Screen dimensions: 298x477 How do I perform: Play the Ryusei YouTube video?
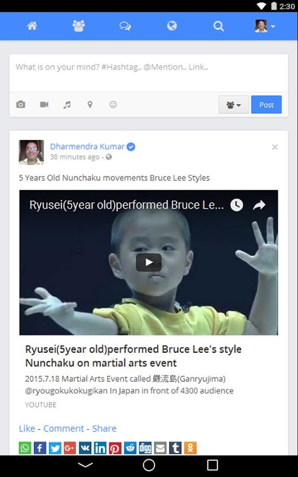click(148, 262)
